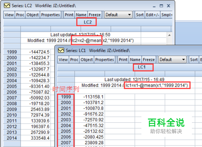Click Freeze button in LC1 window
The width and height of the screenshot is (202, 147).
click(x=149, y=60)
